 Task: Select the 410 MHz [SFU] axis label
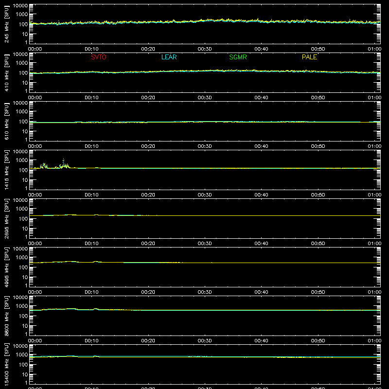[x=7, y=72]
